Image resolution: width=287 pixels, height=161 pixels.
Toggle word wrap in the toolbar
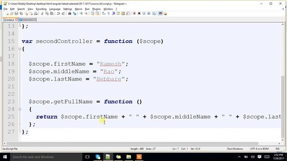click(x=104, y=13)
